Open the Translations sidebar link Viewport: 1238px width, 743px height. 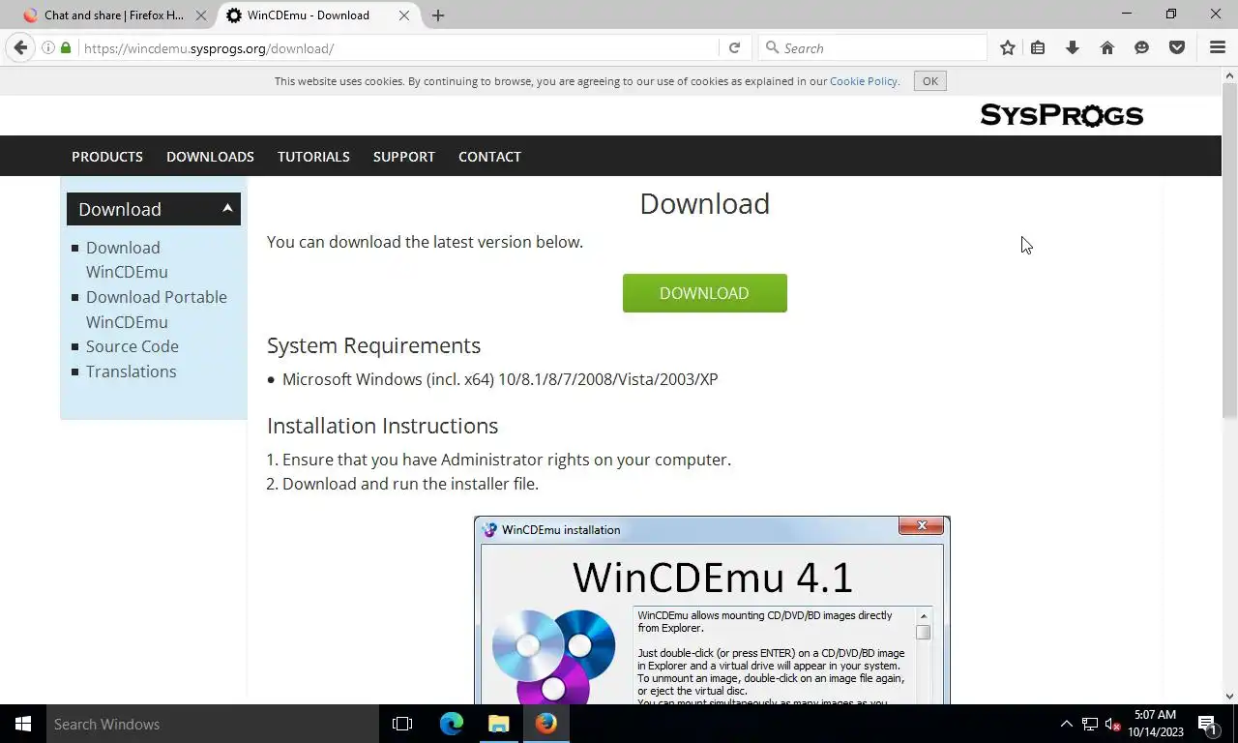[132, 371]
